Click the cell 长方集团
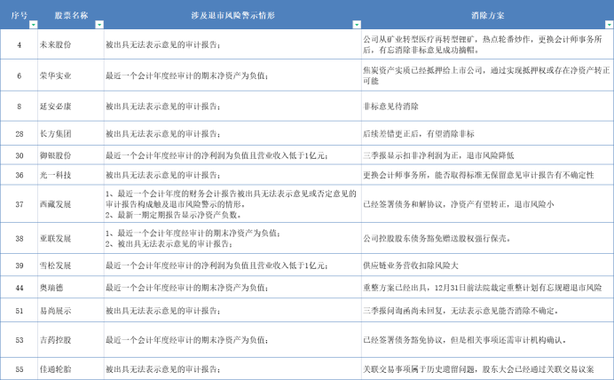Viewport: 614px width, 380px height. [x=71, y=133]
